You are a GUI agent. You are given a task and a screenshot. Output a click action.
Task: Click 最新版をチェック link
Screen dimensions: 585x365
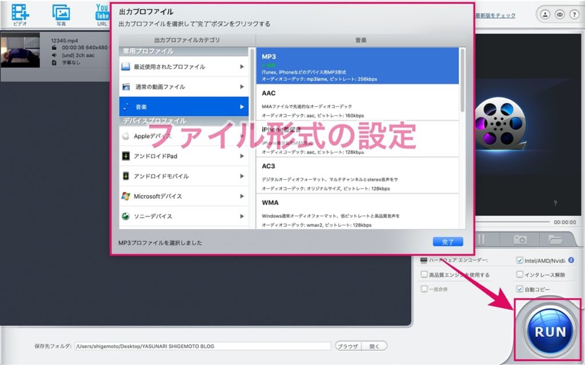tap(495, 15)
